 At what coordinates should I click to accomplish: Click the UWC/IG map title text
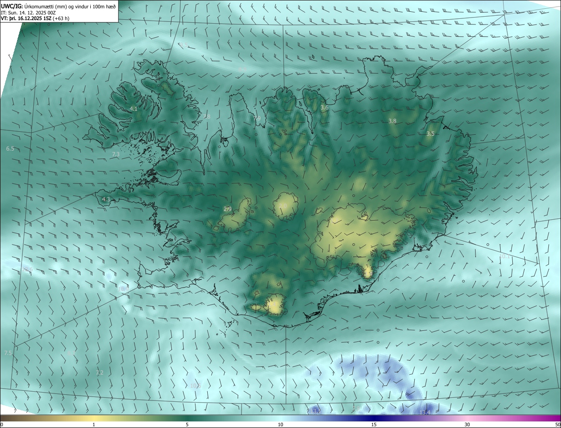(58, 6)
